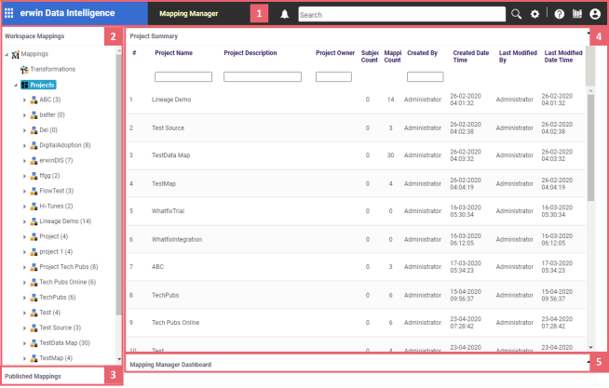Click the Project Owner filter box
Image resolution: width=609 pixels, height=388 pixels.
pyautogui.click(x=333, y=77)
